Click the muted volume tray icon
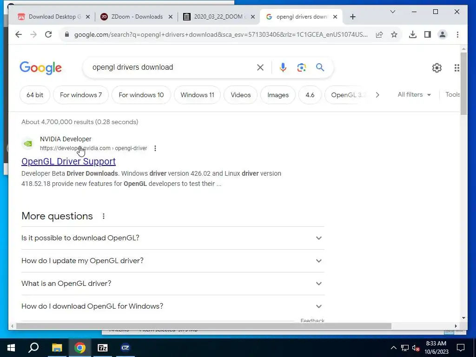The height and width of the screenshot is (357, 476). coord(416,348)
